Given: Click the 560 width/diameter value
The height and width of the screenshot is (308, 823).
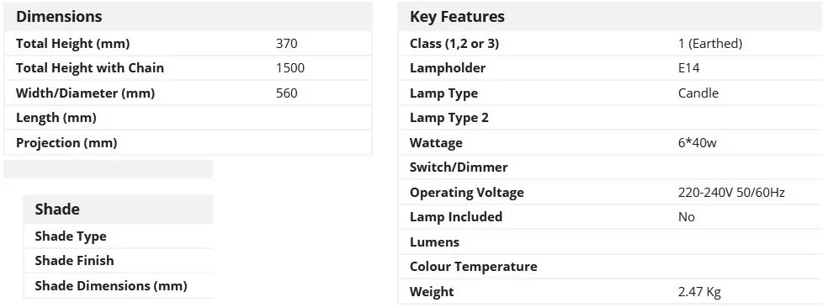Looking at the screenshot, I should click(287, 93).
